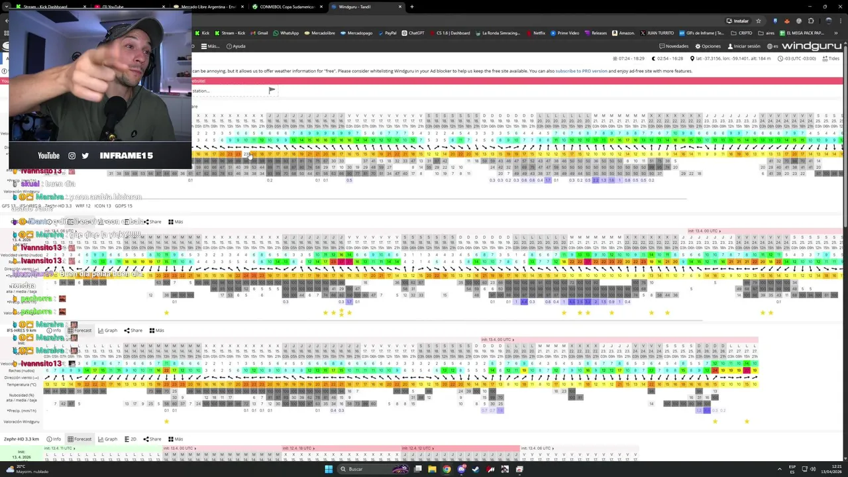
Task: Open Chrome extensions puzzle icon
Action: point(811,21)
